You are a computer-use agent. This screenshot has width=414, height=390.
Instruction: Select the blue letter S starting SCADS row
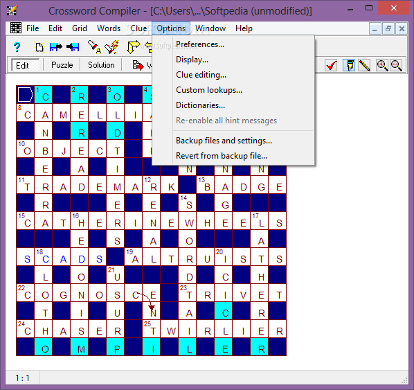click(26, 256)
